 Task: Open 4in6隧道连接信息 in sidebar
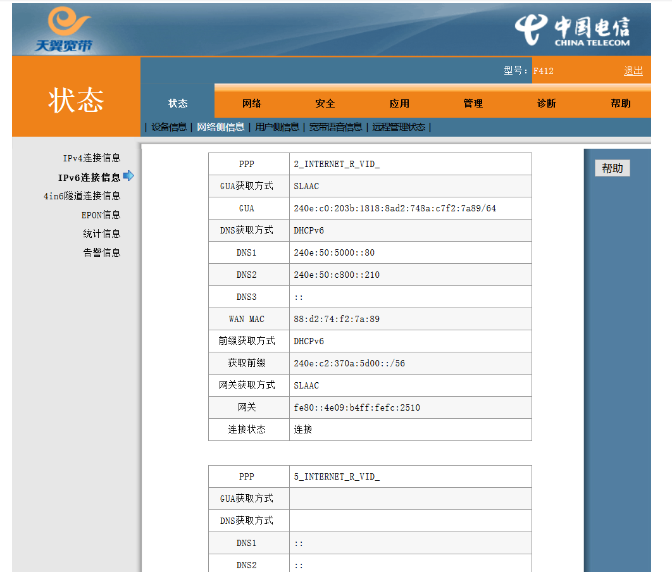82,196
